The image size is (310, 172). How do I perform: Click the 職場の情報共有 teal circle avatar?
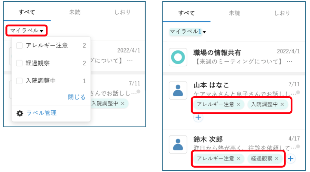point(178,57)
